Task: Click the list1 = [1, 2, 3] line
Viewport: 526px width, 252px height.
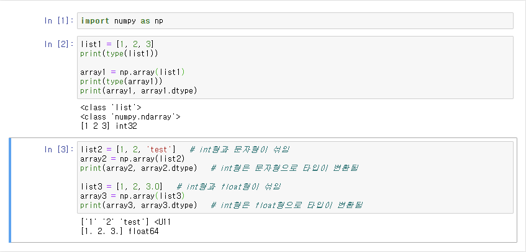Action: 117,44
